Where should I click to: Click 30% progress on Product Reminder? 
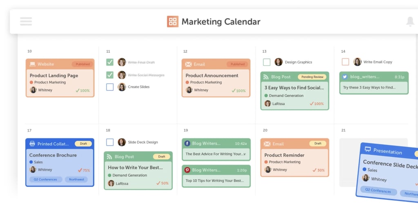pyautogui.click(x=318, y=170)
